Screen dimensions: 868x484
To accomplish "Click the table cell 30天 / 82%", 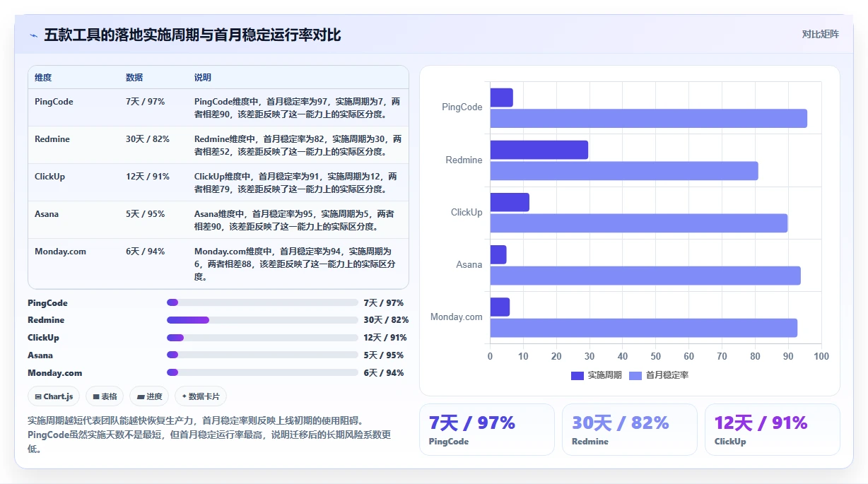I will click(x=148, y=139).
